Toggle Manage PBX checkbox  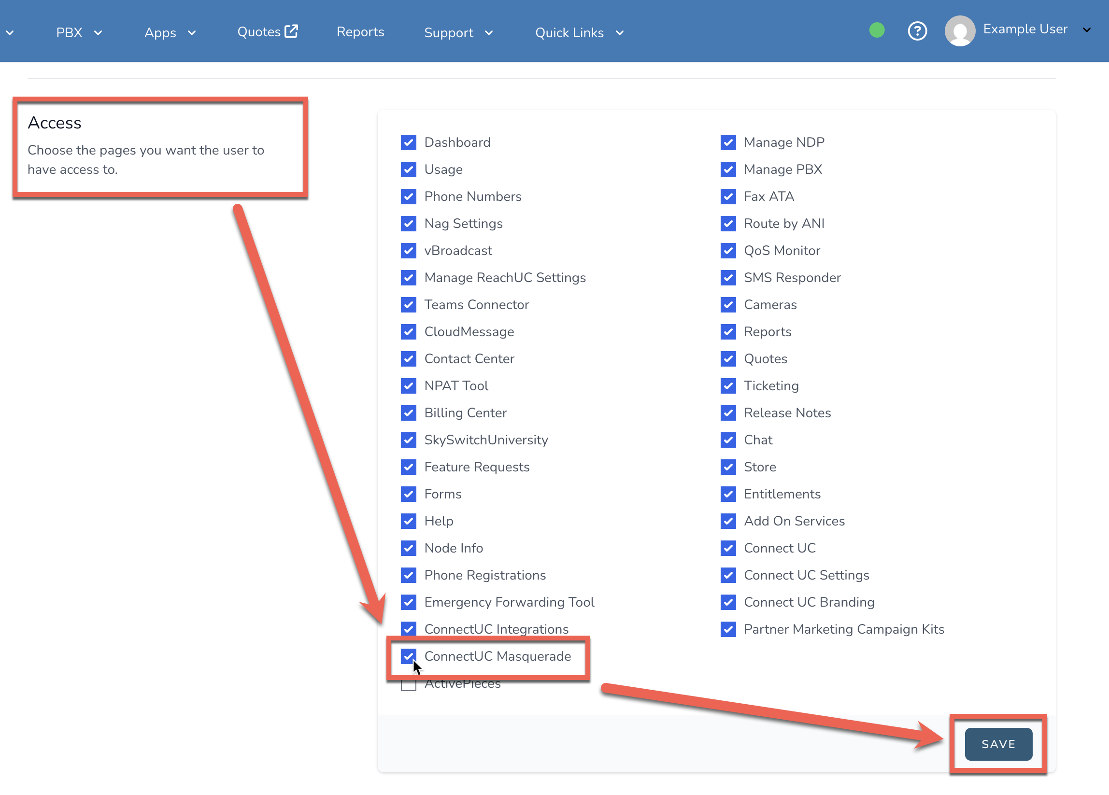point(728,169)
